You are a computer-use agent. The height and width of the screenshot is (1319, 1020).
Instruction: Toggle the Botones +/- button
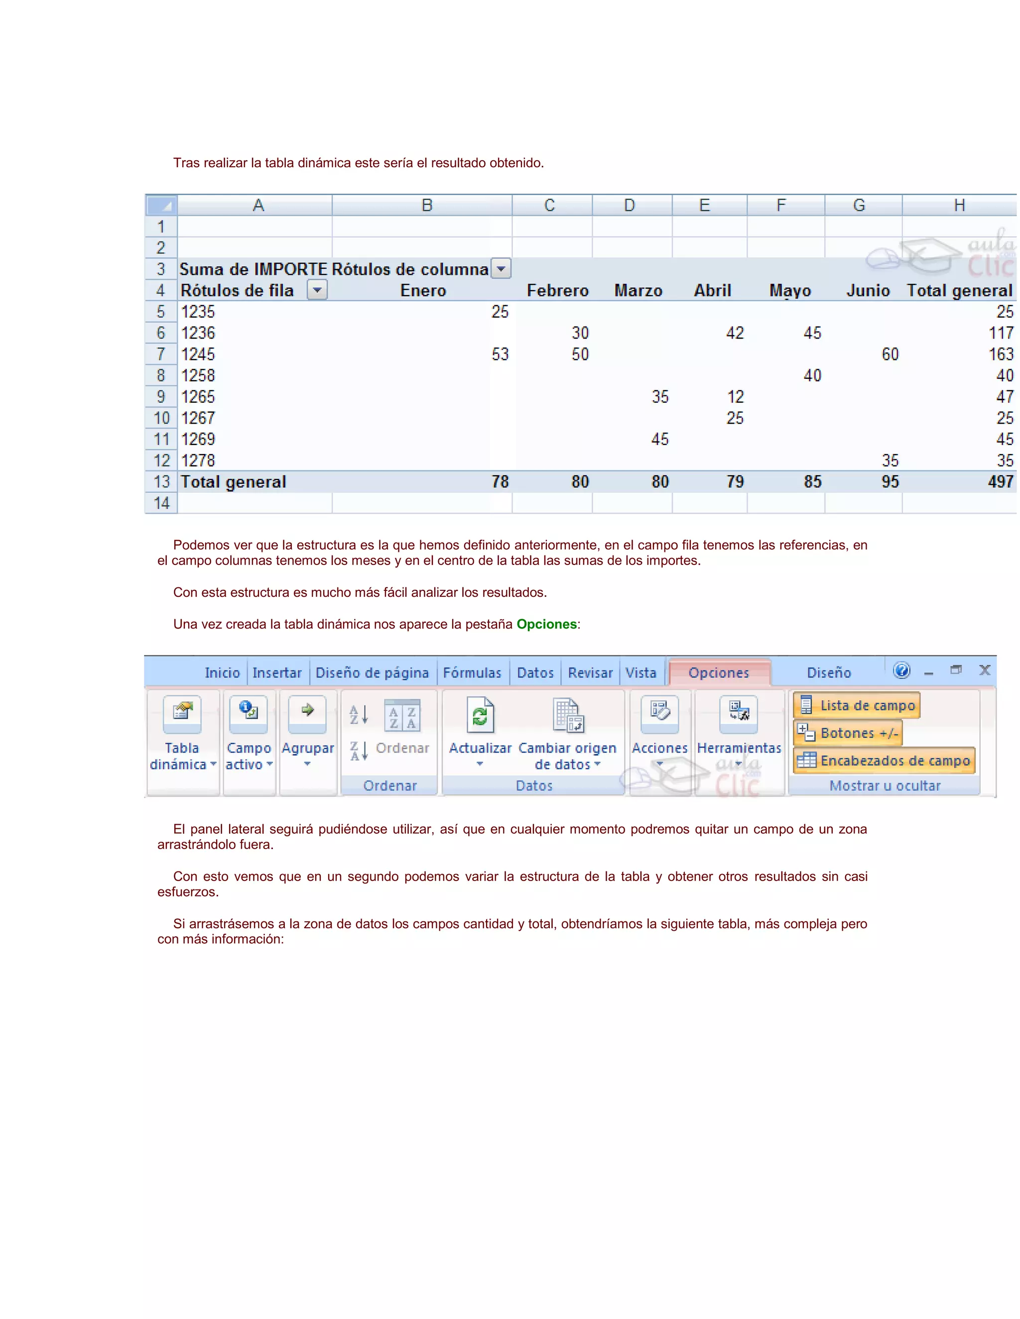point(847,733)
